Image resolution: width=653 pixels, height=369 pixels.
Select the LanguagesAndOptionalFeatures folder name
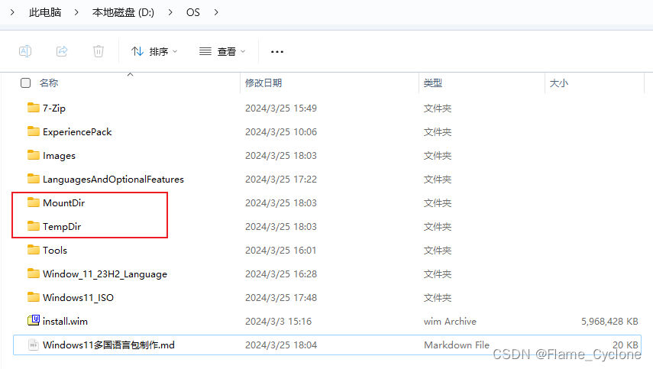coord(113,180)
